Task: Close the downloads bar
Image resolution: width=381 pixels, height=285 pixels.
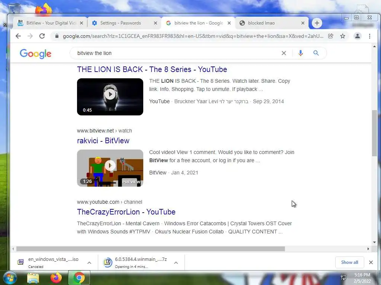Action: coord(371,262)
